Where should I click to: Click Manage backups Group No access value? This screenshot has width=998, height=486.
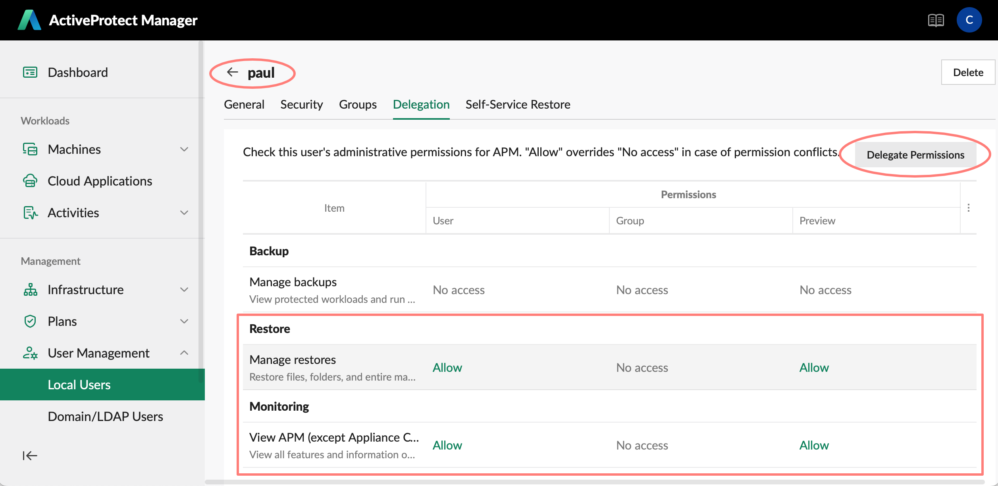[x=642, y=290]
